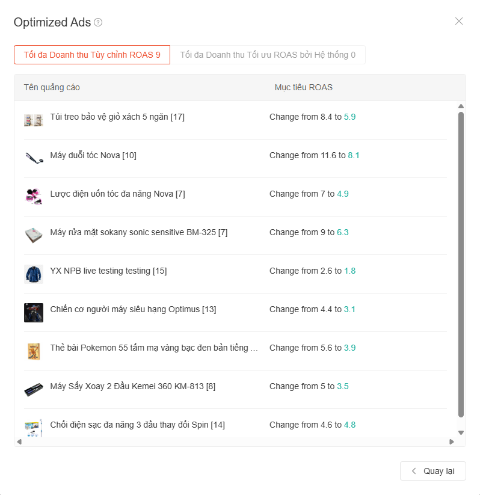Viewport: 480px width, 495px height.
Task: Select the Tùy chỉnh ROAS 9 tab
Action: [x=92, y=55]
